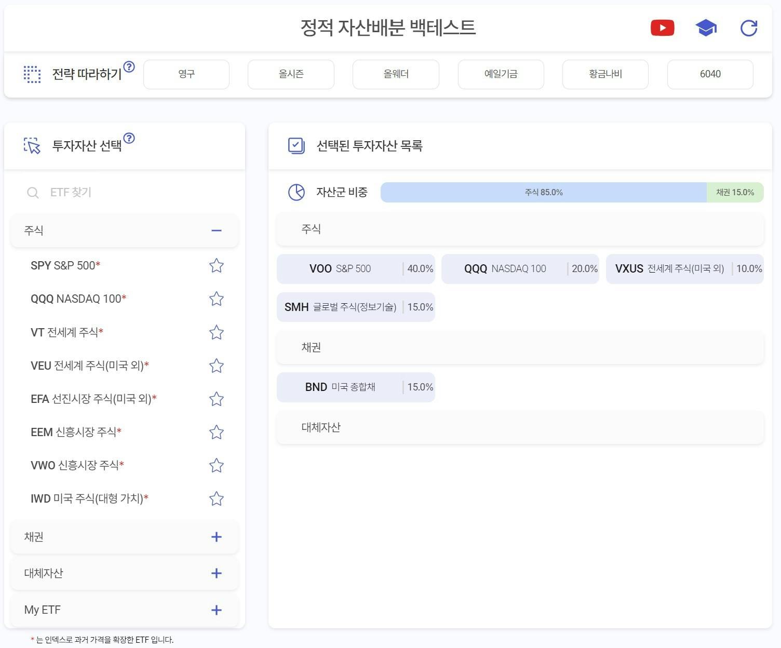
Task: Click the 채권 15.0% bar segment
Action: (735, 192)
